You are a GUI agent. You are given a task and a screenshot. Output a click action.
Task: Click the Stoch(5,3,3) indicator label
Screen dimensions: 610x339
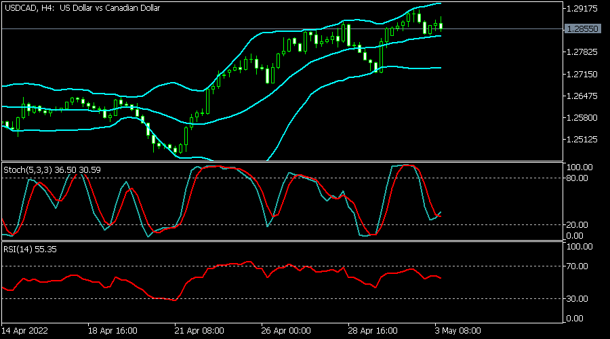(52, 169)
